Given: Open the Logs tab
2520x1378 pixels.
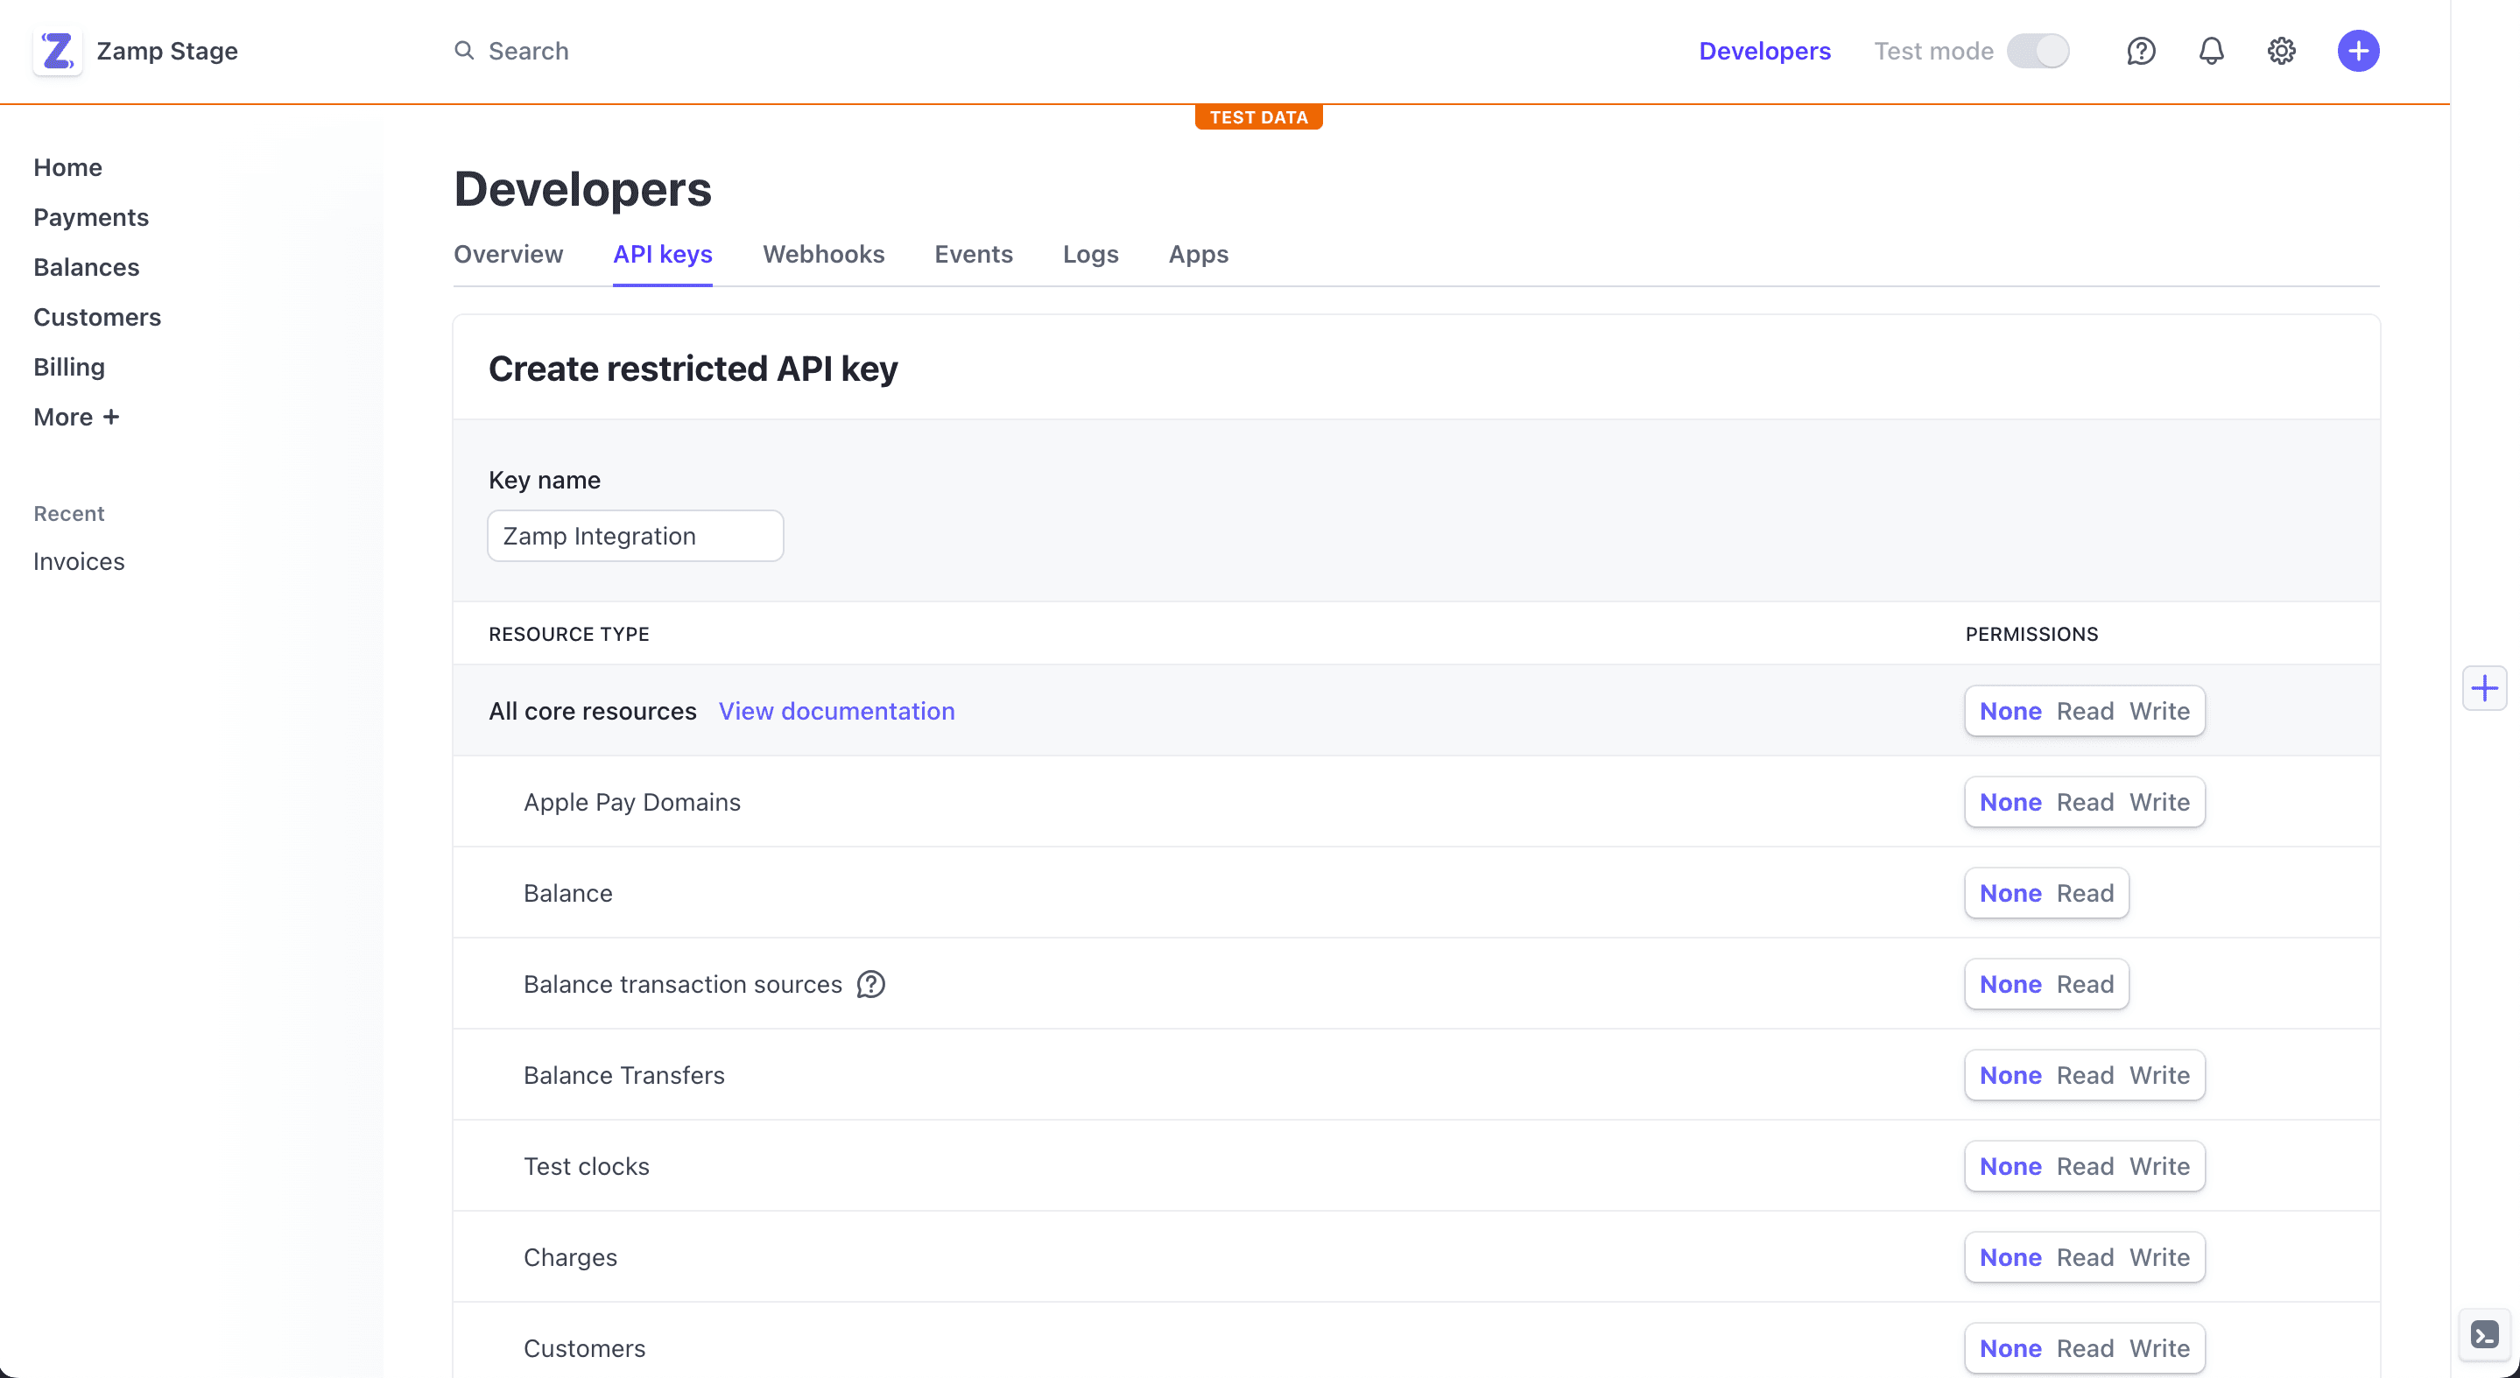Looking at the screenshot, I should coord(1090,254).
